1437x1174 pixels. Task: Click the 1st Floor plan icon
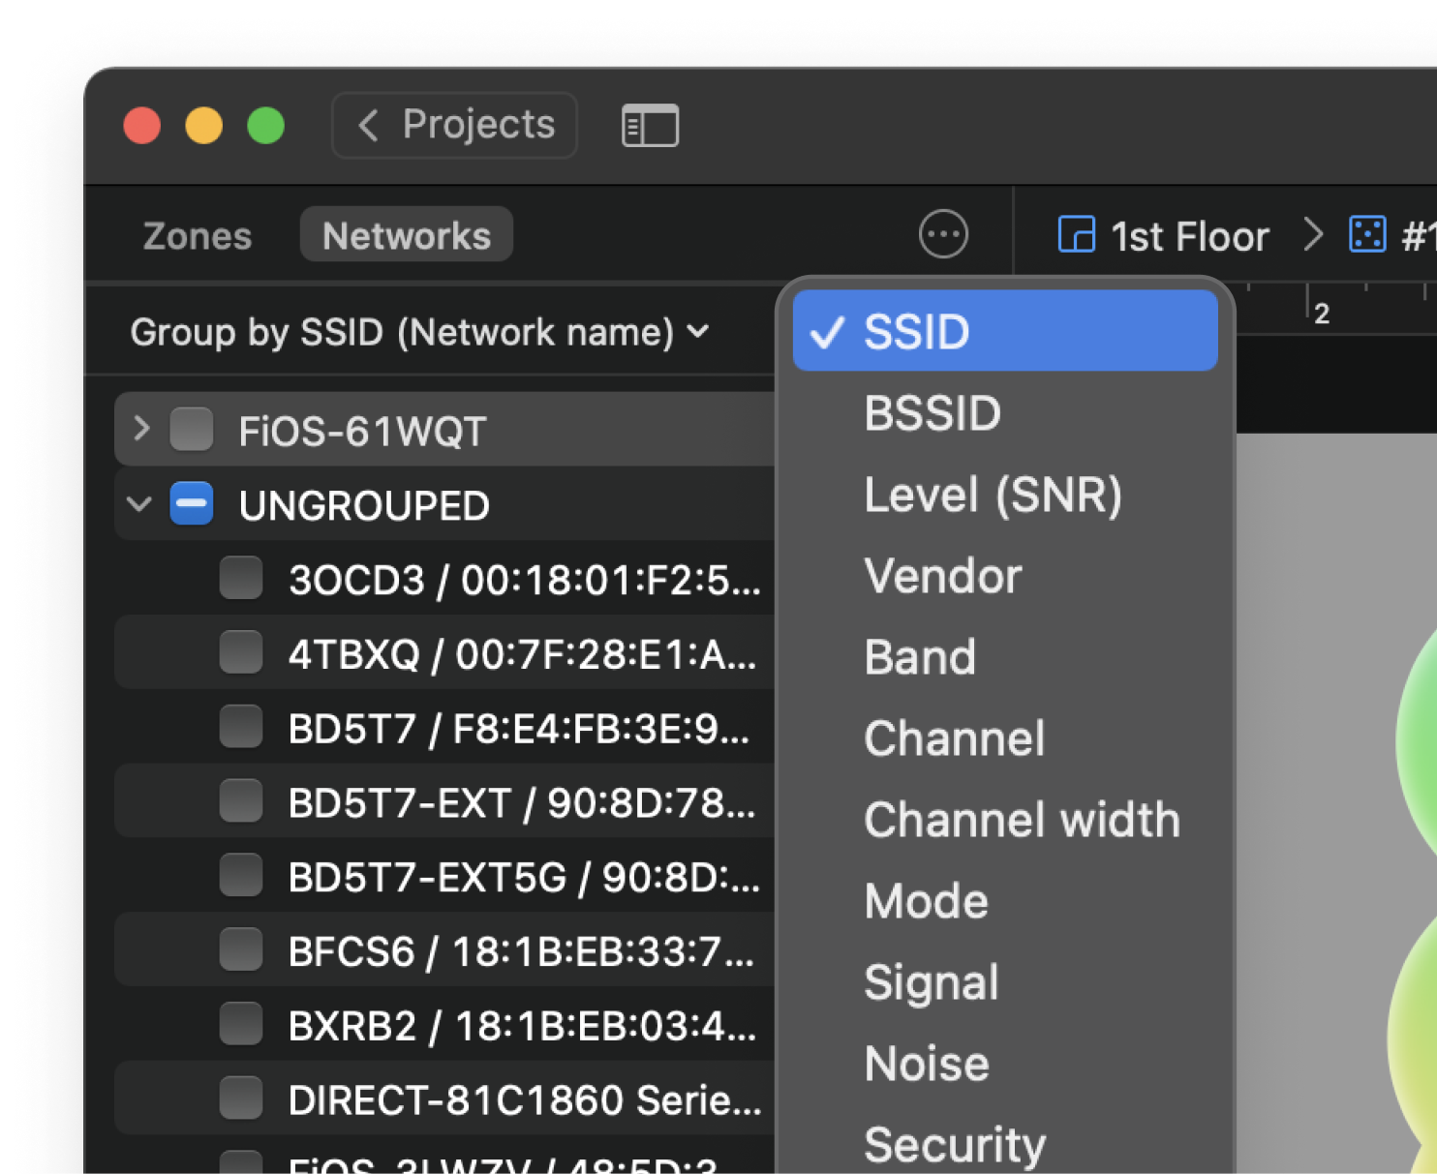coord(1076,235)
